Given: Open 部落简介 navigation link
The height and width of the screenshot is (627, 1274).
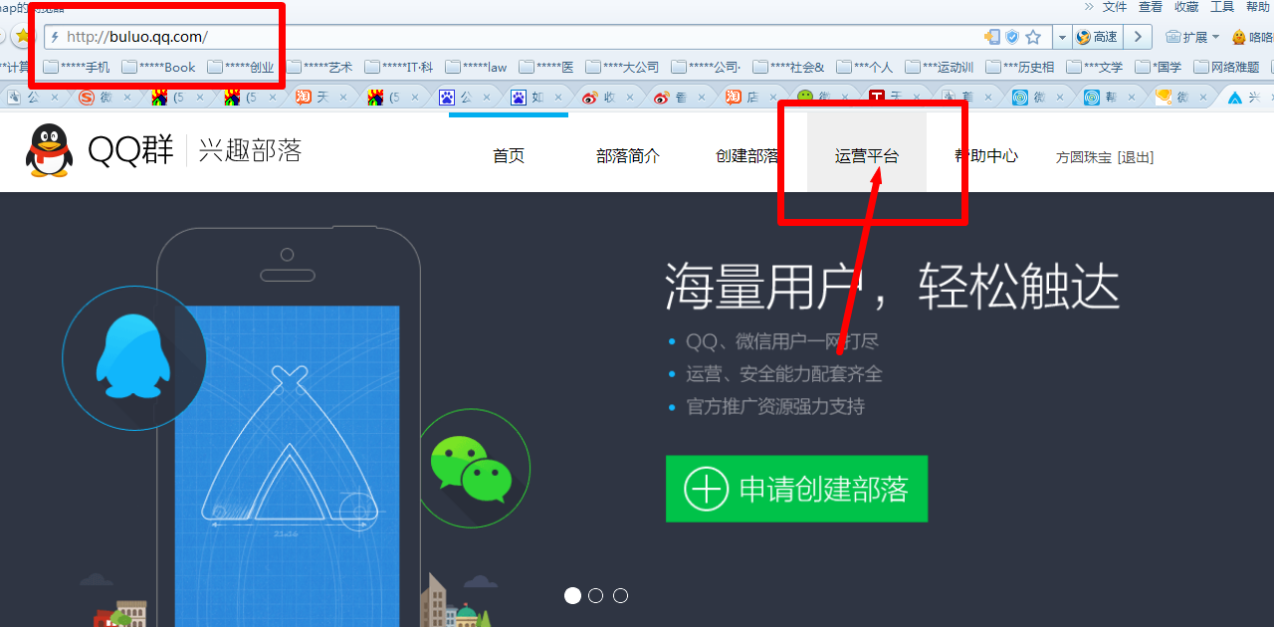Looking at the screenshot, I should click(x=628, y=155).
